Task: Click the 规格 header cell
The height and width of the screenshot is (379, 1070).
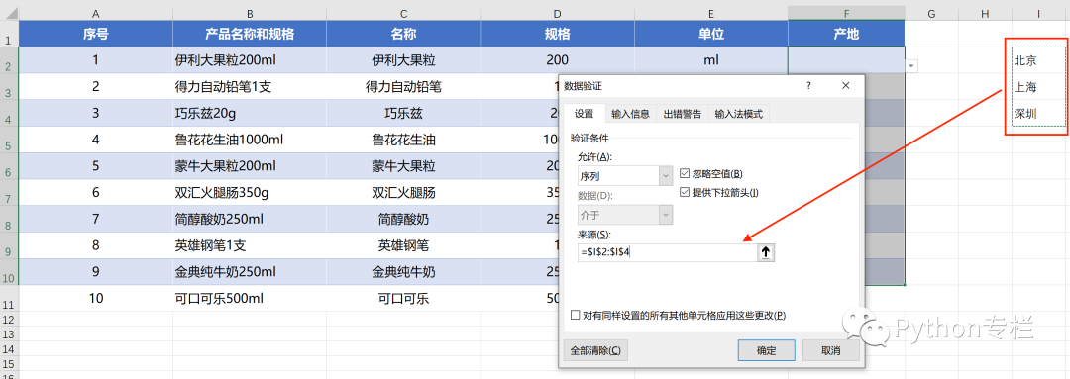Action: coord(558,34)
